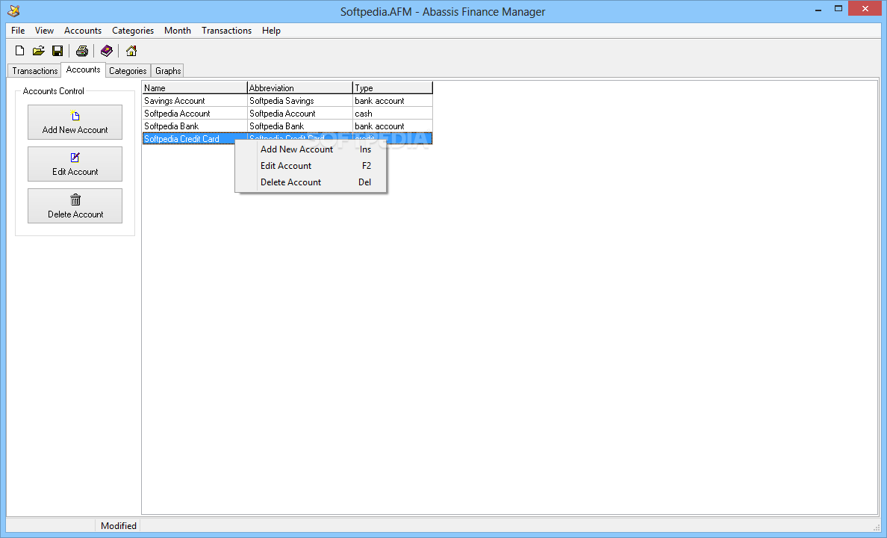Select the Savings Account row name
Image resolution: width=887 pixels, height=538 pixels.
tap(195, 101)
